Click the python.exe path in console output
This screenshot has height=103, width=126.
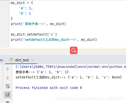pyautogui.click(x=71, y=67)
